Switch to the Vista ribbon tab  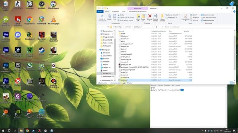click(x=124, y=11)
